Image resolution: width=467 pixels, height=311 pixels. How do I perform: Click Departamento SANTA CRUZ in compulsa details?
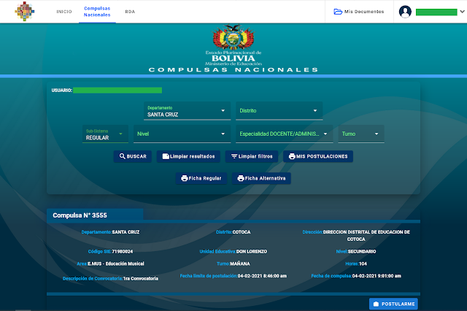pos(110,232)
